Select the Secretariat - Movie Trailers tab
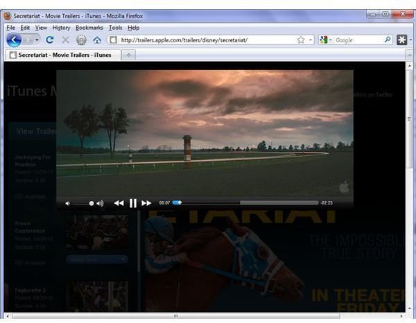This screenshot has width=416, height=323. 63,55
